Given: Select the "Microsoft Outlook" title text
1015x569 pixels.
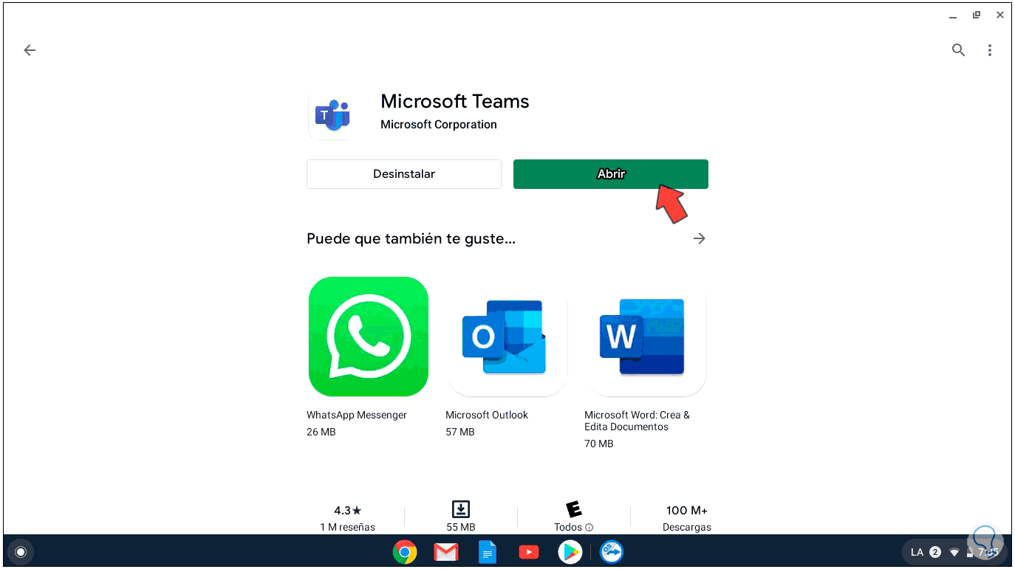Looking at the screenshot, I should coord(487,415).
